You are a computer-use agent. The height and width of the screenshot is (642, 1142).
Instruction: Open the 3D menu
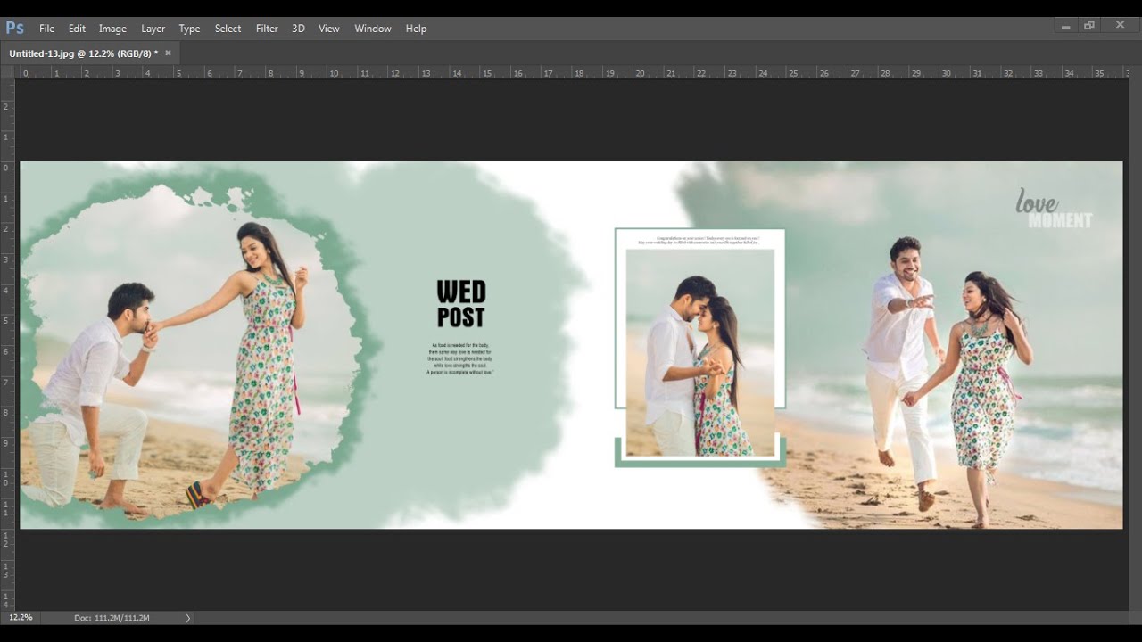298,29
